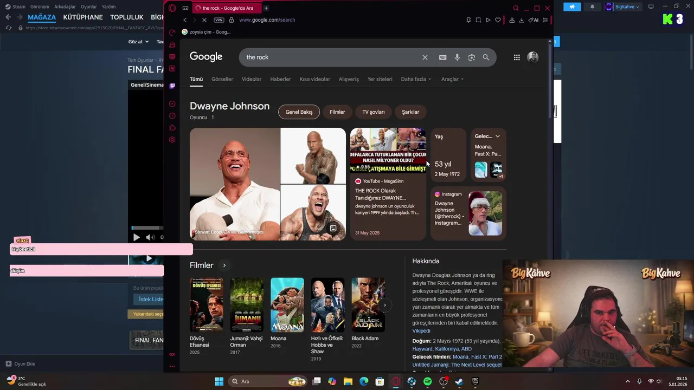Screen dimensions: 694x390
Task: Submit Google search magnifier icon
Action: (x=486, y=57)
